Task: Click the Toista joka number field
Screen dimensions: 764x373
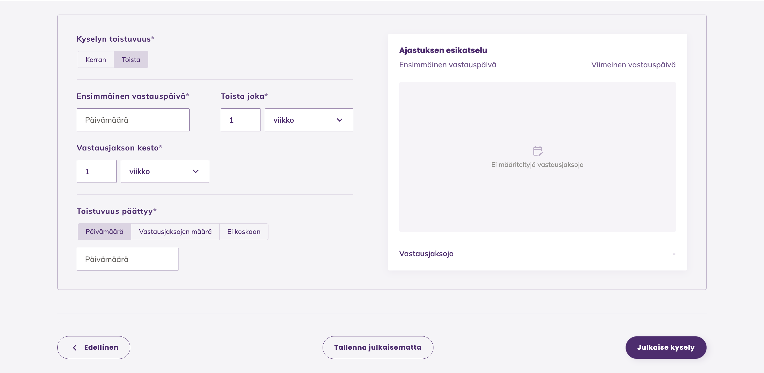Action: [x=241, y=120]
